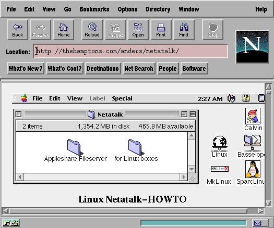Image resolution: width=274 pixels, height=228 pixels.
Task: Click the Net Search button
Action: coord(139,68)
